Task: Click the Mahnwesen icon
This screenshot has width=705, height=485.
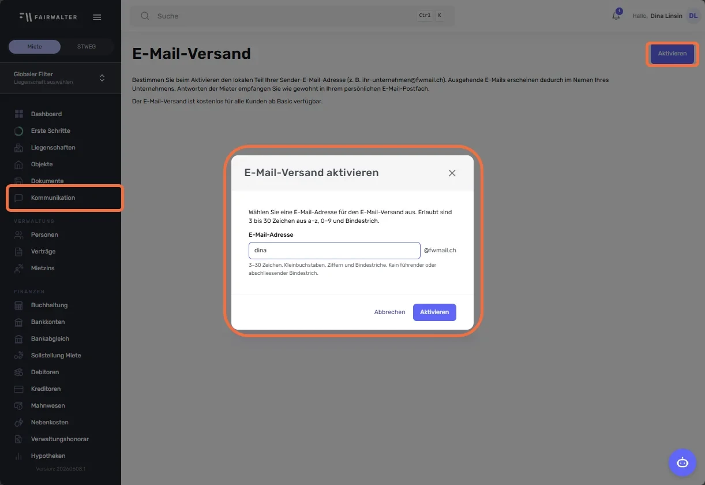Action: coord(19,405)
